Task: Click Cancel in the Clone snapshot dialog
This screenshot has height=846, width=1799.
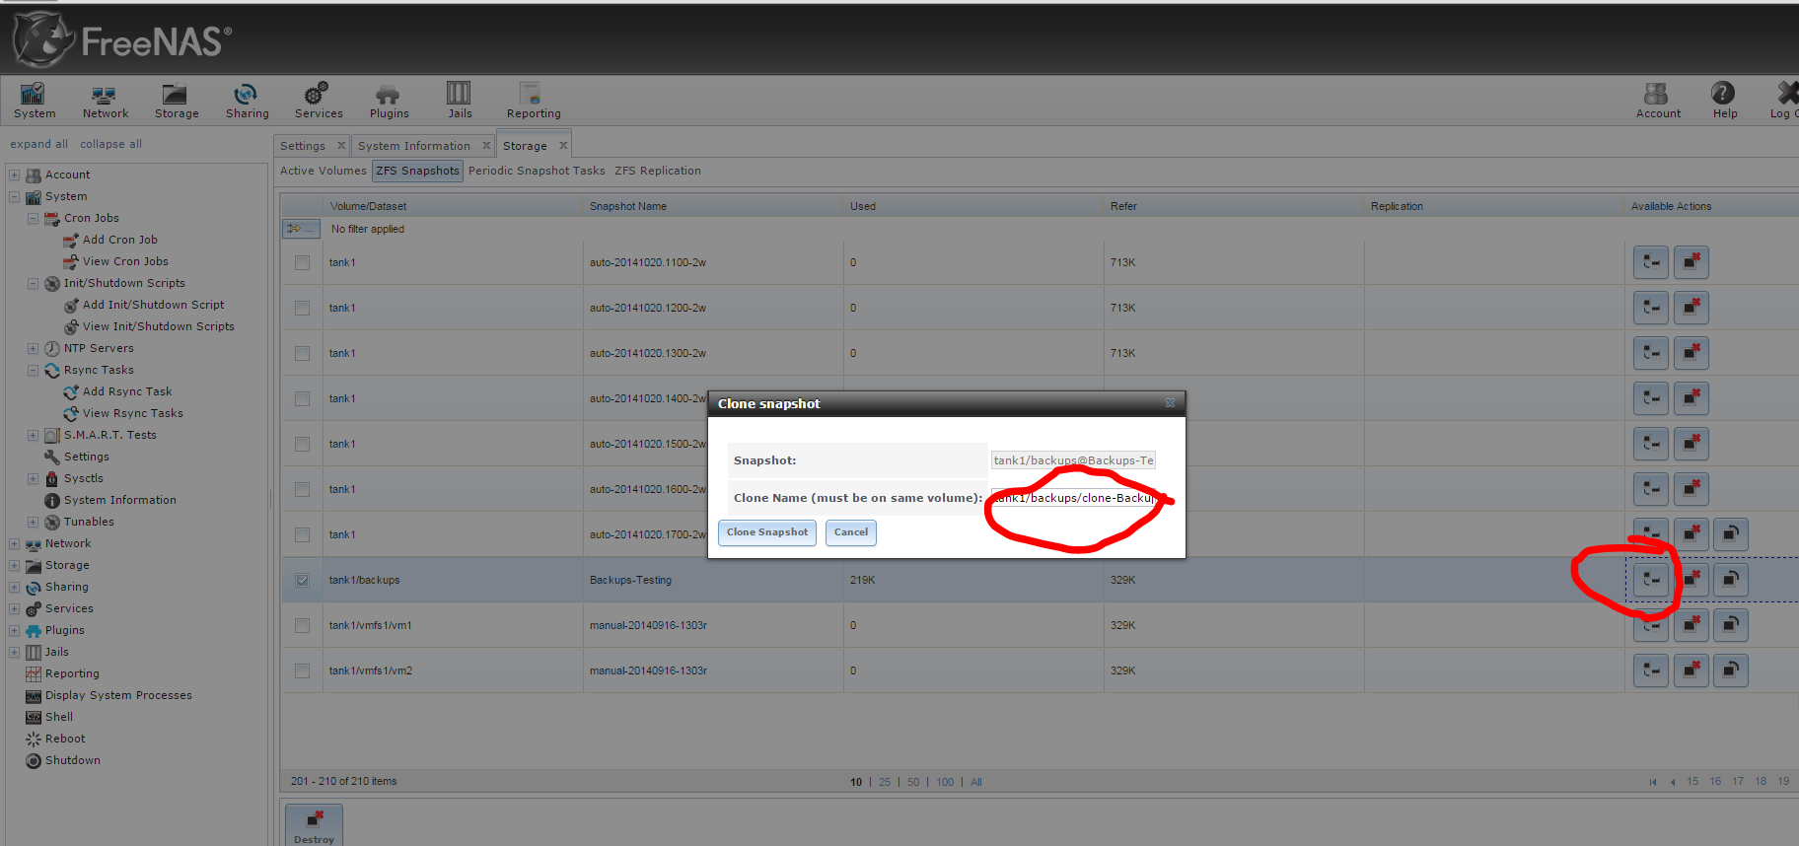Action: click(850, 532)
